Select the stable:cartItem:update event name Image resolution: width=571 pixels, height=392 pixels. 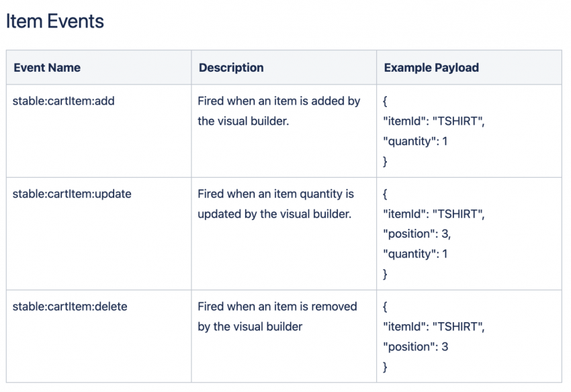click(x=72, y=194)
